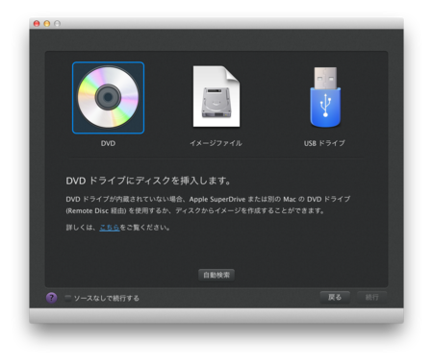
Task: Open help with the purple question mark
Action: (51, 298)
